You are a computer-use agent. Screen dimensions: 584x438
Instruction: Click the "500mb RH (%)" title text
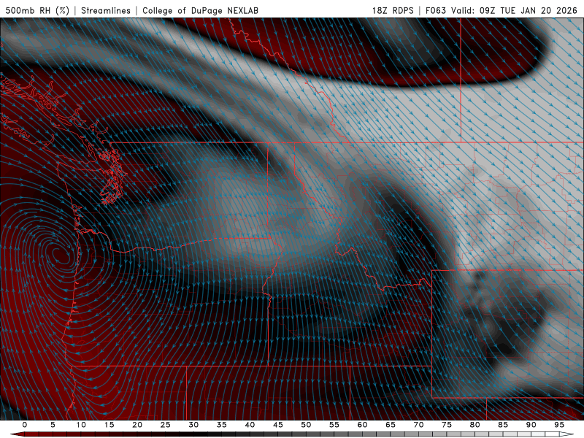(37, 10)
